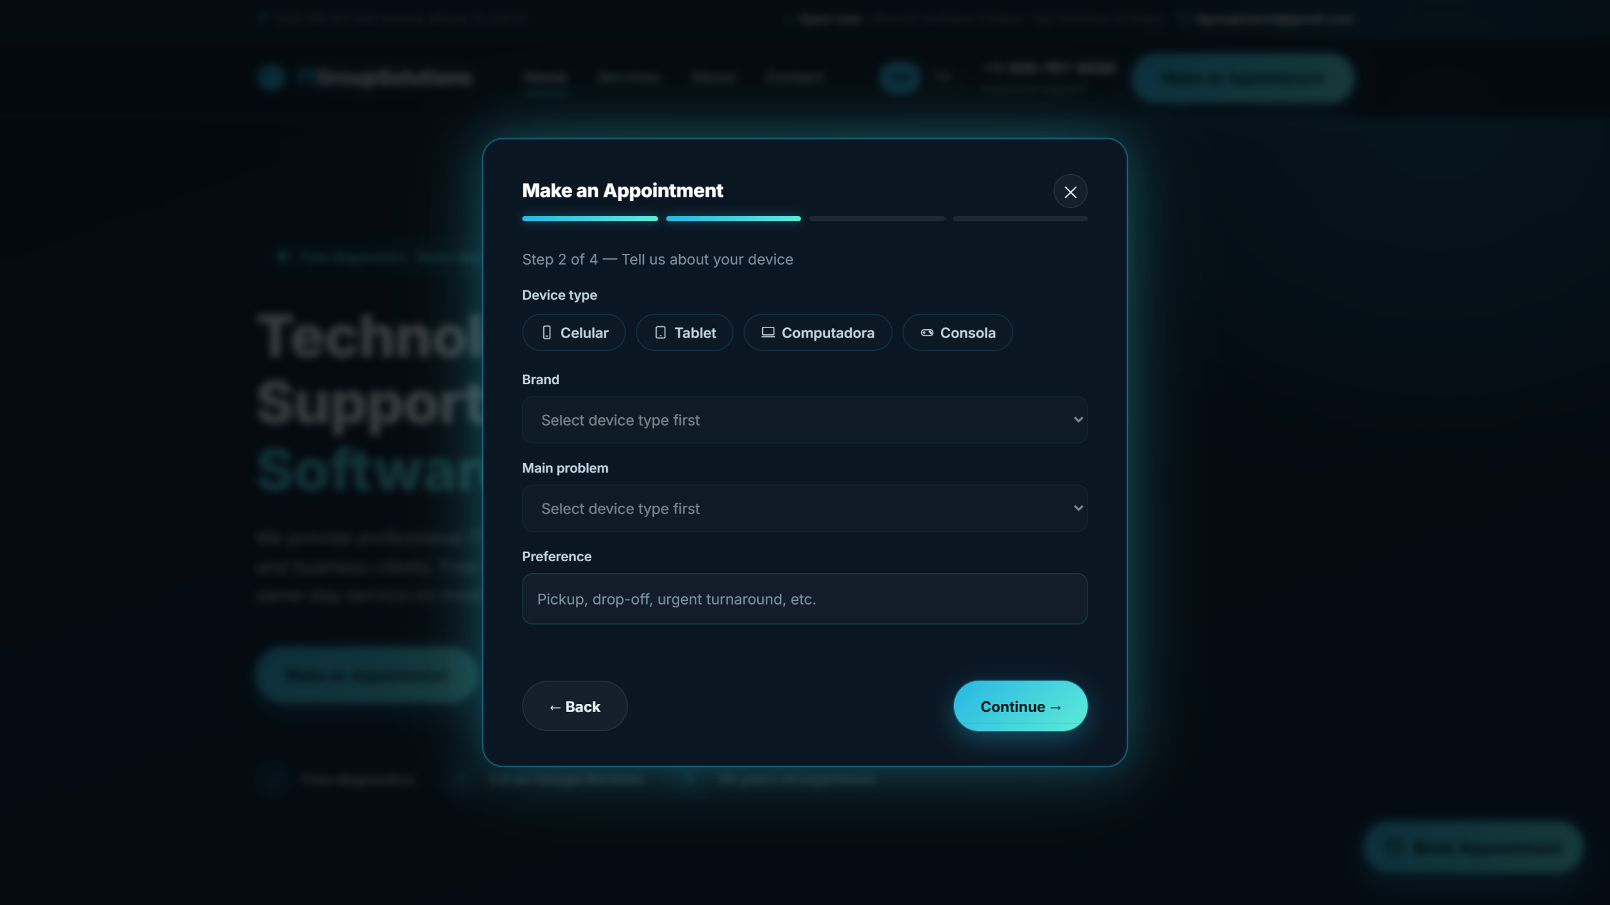This screenshot has width=1610, height=905.
Task: Go back to the previous step
Action: [x=574, y=706]
